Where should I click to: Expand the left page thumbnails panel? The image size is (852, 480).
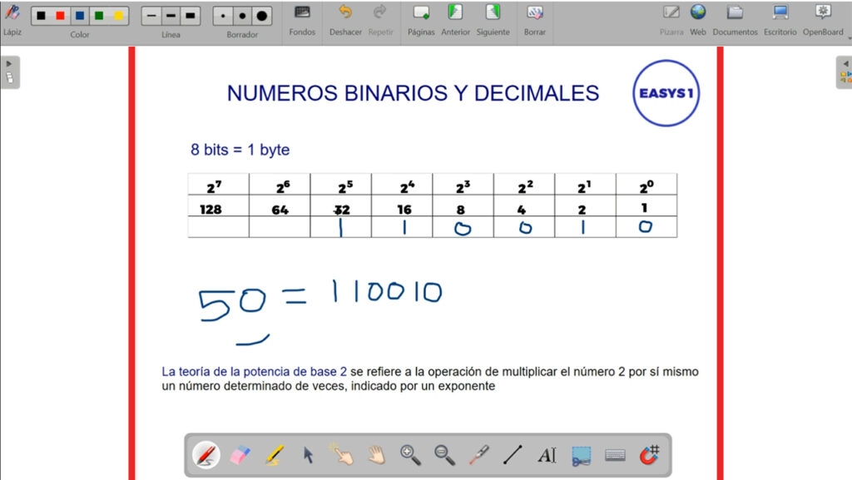9,72
